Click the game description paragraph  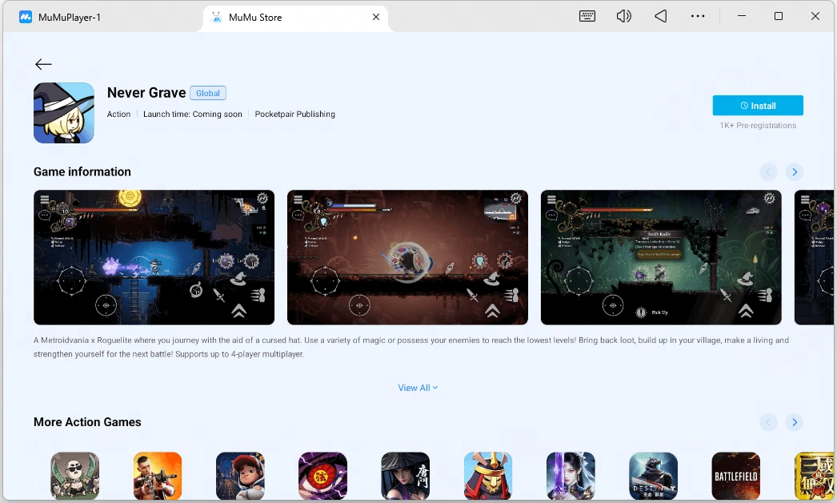pyautogui.click(x=411, y=347)
